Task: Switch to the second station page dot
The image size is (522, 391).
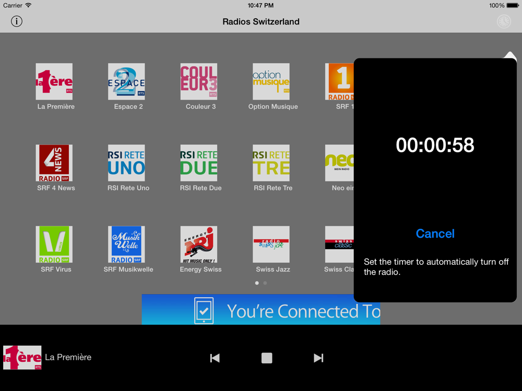Action: click(265, 283)
